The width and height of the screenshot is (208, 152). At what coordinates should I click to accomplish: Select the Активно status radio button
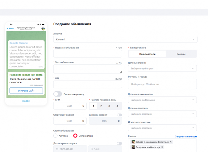point(56,136)
